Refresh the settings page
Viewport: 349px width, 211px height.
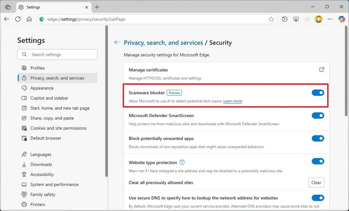pos(18,19)
